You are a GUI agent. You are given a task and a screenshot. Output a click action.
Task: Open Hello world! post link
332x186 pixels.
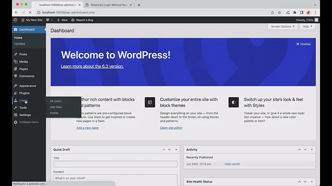pos(232,164)
